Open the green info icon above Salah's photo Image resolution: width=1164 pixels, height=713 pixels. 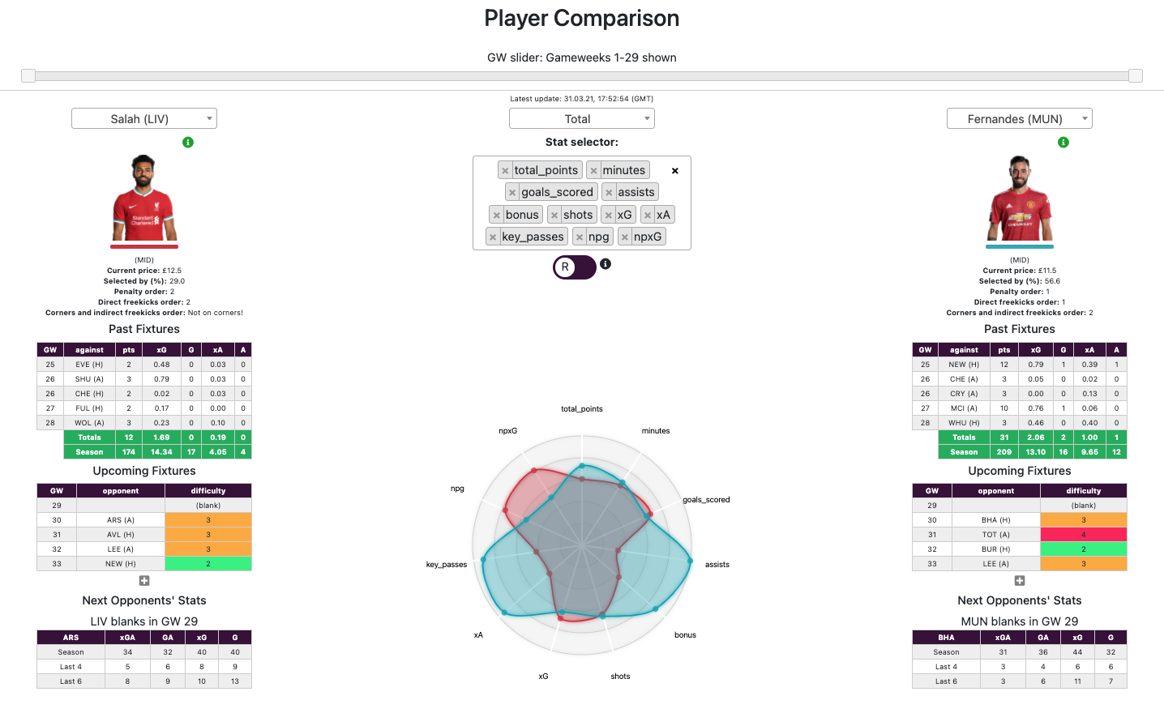pos(187,142)
